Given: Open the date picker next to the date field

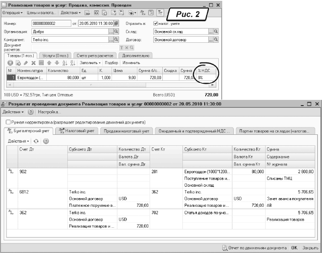Looking at the screenshot, I should point(116,23).
